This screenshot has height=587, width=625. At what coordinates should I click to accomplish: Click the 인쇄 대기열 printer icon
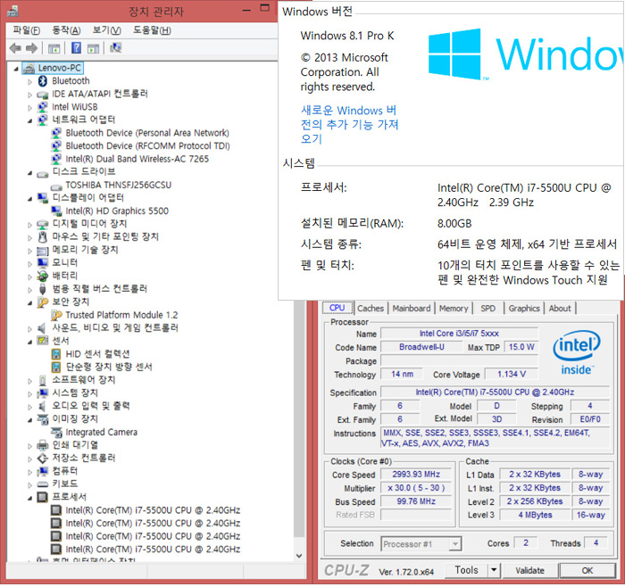43,445
